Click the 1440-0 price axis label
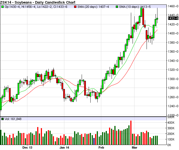 (x=173, y=15)
